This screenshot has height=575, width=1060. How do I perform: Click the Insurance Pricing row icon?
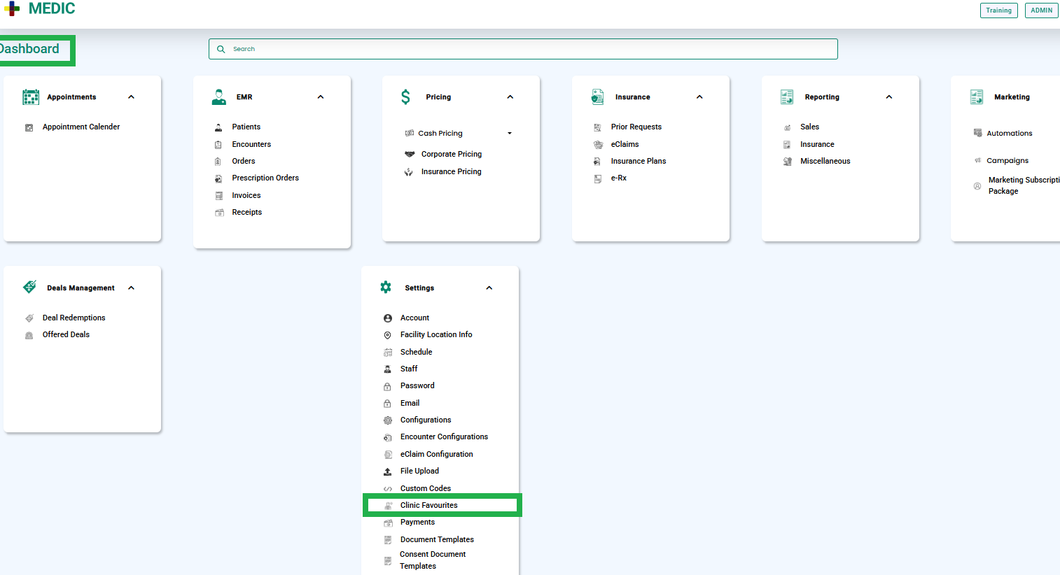[409, 172]
